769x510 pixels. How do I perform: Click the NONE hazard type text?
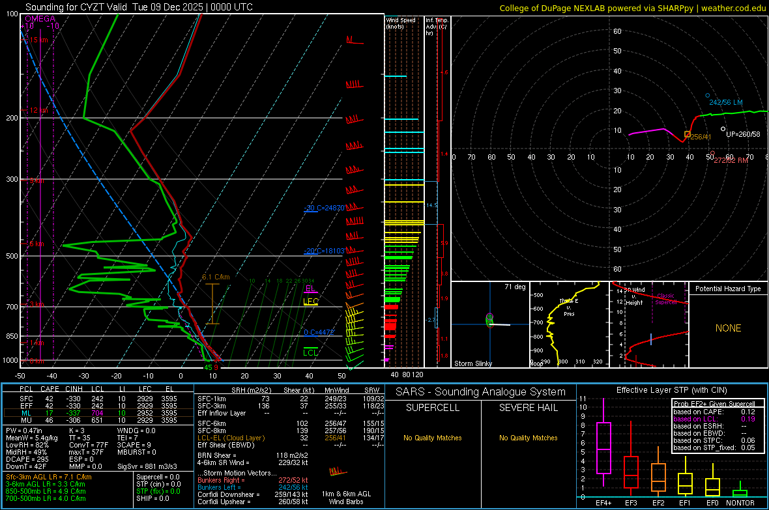[x=728, y=328]
